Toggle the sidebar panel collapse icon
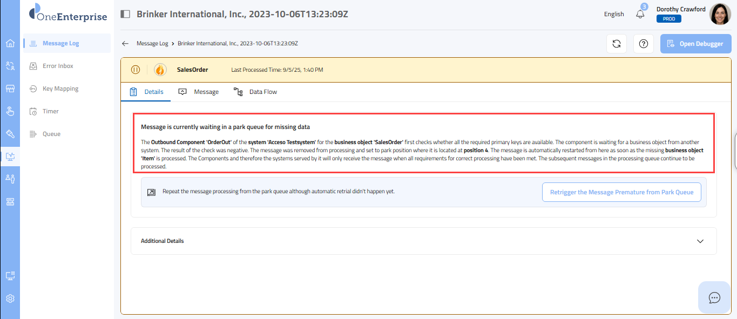Viewport: 737px width, 319px height. point(125,14)
